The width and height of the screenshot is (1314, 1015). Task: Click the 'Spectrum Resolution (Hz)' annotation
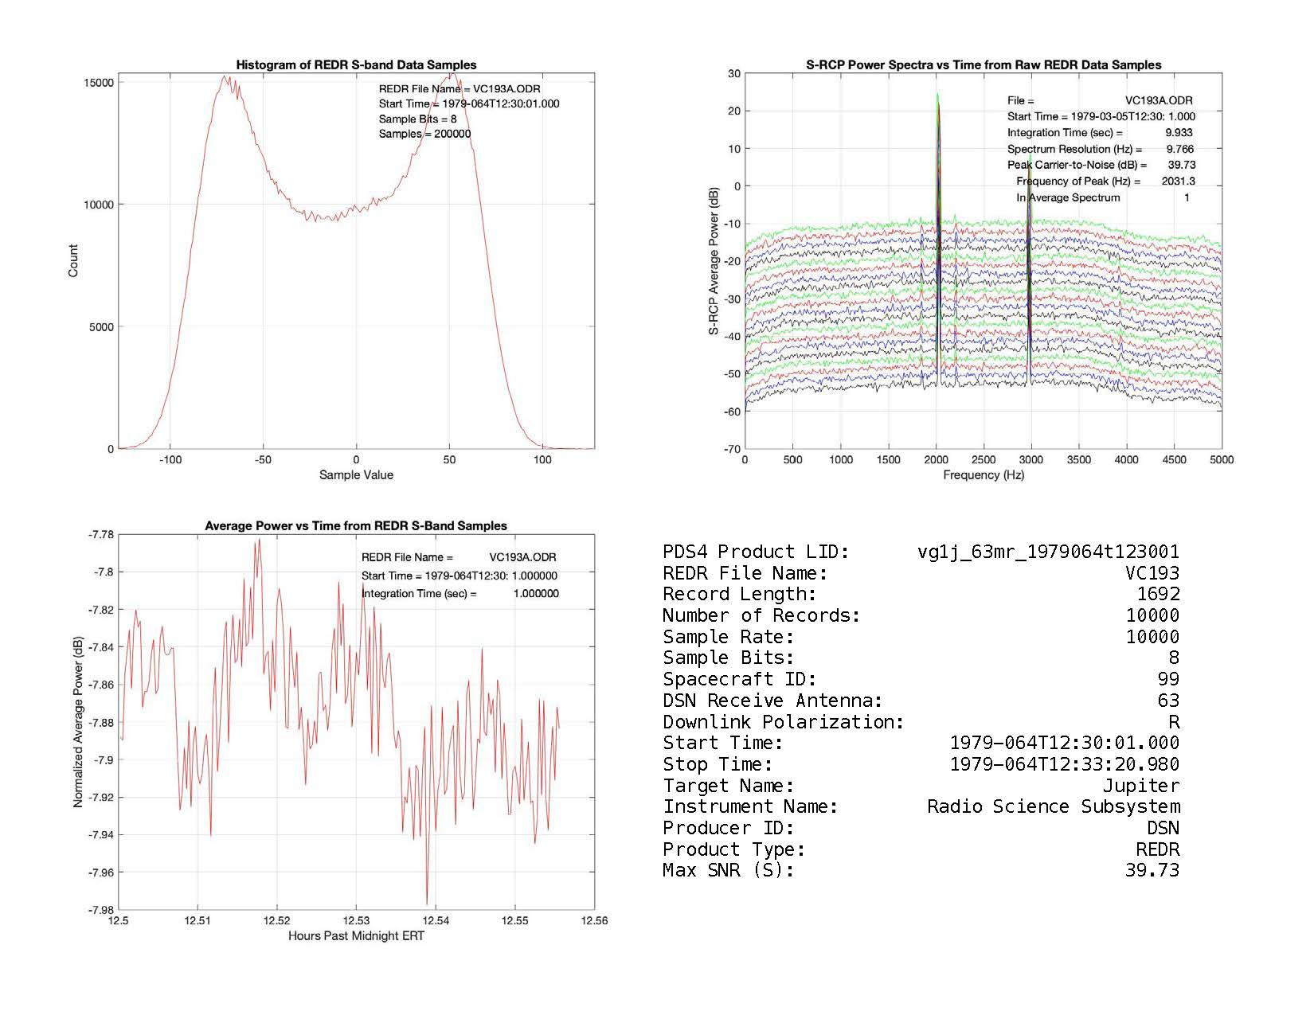pos(1074,149)
